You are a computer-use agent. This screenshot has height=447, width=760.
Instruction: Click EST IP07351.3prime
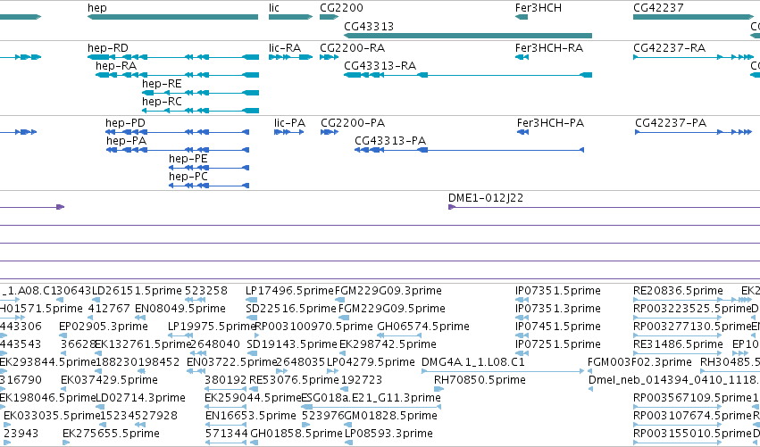[558, 309]
